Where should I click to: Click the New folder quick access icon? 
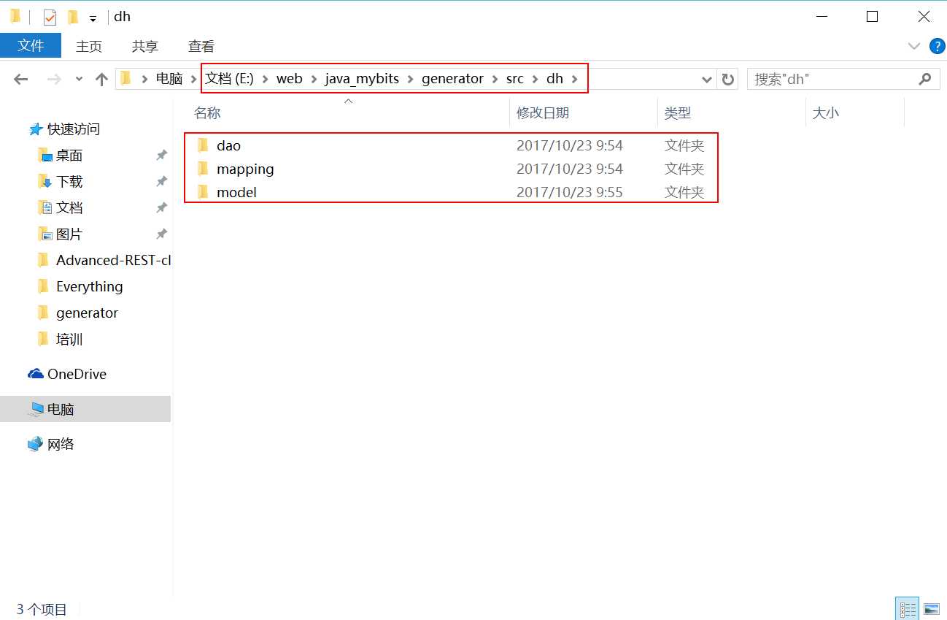pos(72,17)
